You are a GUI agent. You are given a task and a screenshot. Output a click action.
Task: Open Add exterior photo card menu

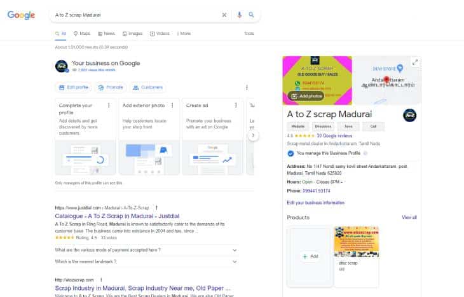click(x=172, y=106)
